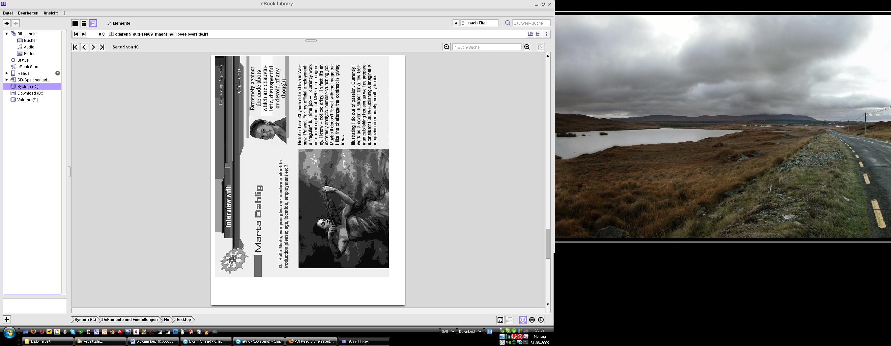Image resolution: width=891 pixels, height=346 pixels.
Task: Open the Ansicht menu
Action: pos(50,13)
